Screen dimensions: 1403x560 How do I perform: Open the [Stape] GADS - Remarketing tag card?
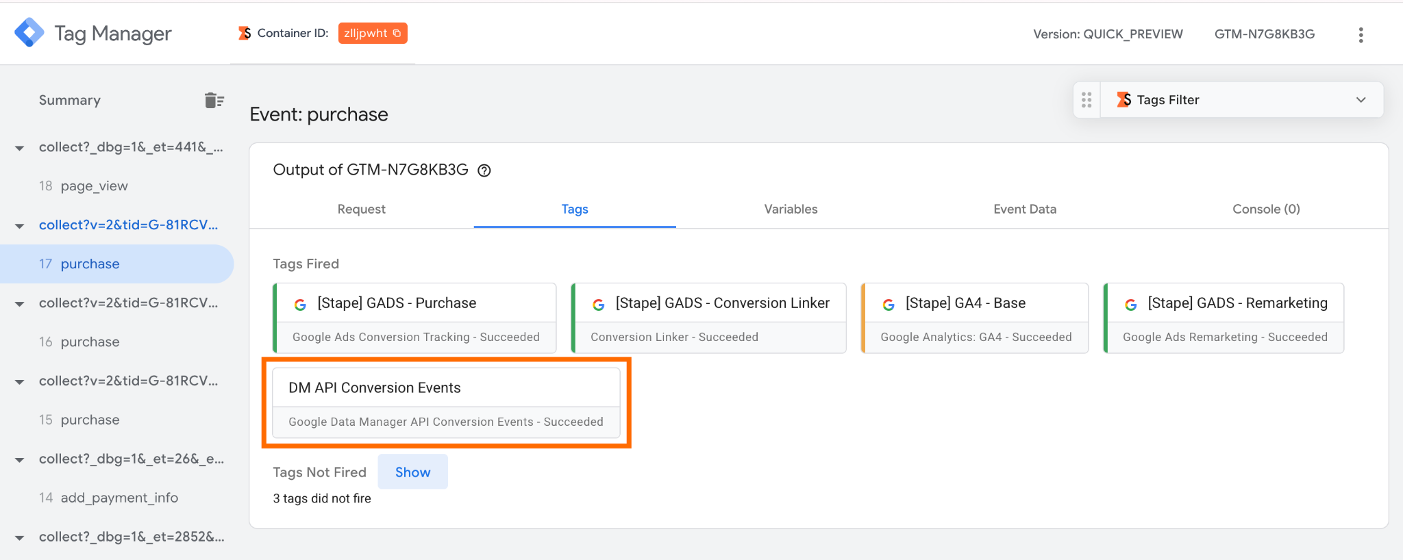click(x=1224, y=318)
